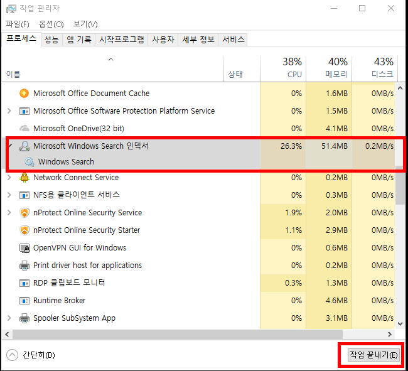Select the OpenVPN GUI for Windows name
Image resolution: width=408 pixels, height=371 pixels.
(80, 248)
